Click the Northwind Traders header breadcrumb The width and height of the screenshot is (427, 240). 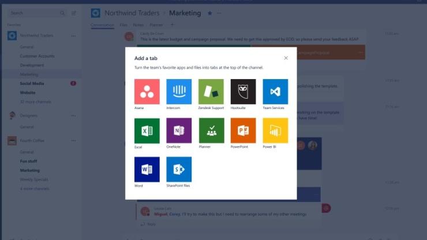coord(132,13)
